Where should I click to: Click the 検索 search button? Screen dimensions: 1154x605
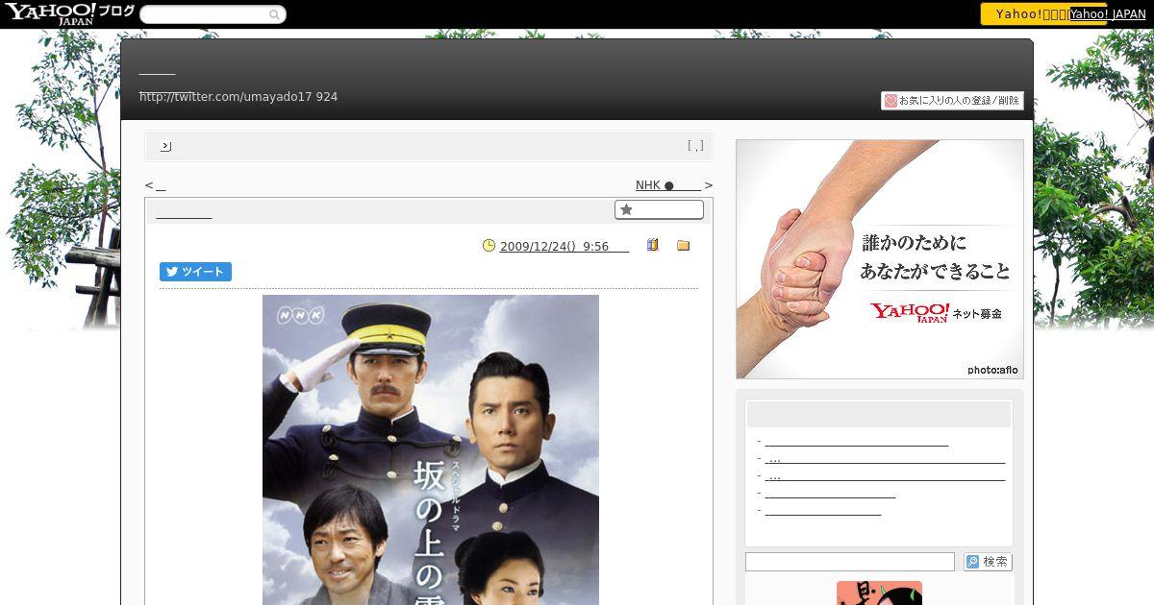pyautogui.click(x=989, y=562)
